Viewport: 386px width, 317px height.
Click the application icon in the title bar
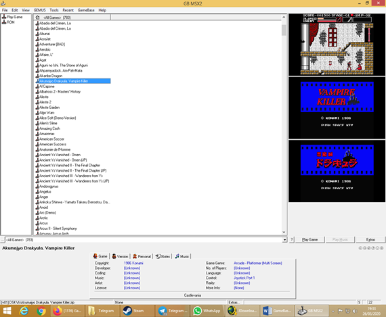pyautogui.click(x=3, y=3)
